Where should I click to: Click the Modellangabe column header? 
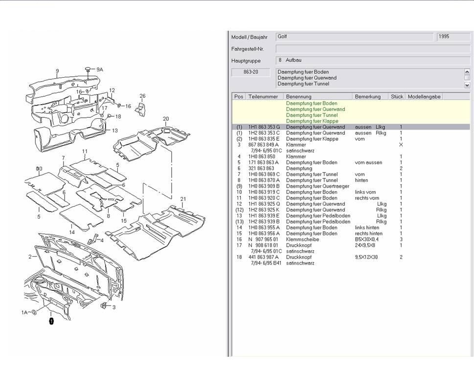tap(424, 97)
